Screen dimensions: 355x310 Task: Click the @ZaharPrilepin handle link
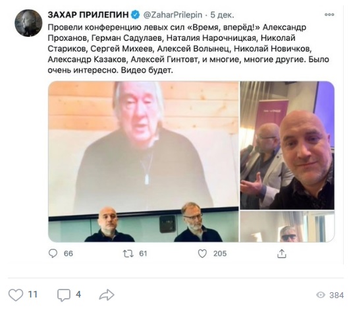tap(173, 15)
